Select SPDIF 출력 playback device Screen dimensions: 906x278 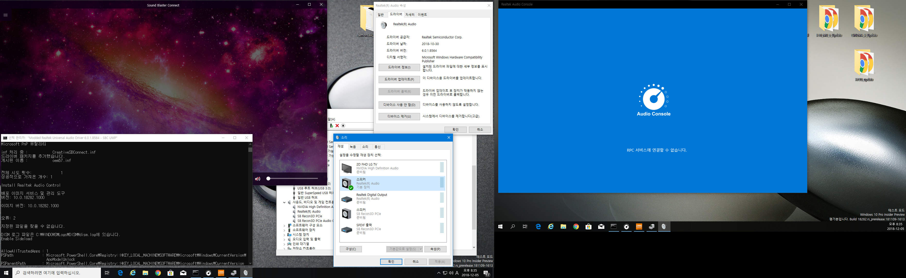pos(393,229)
